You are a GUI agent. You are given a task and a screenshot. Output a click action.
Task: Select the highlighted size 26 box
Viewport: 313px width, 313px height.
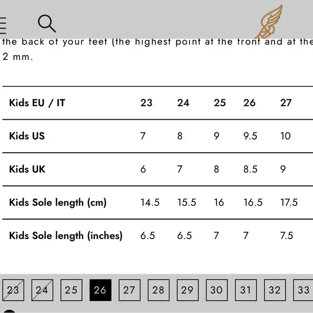[x=100, y=290]
